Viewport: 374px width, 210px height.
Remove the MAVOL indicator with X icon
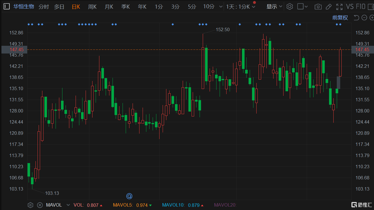[x=40, y=205]
